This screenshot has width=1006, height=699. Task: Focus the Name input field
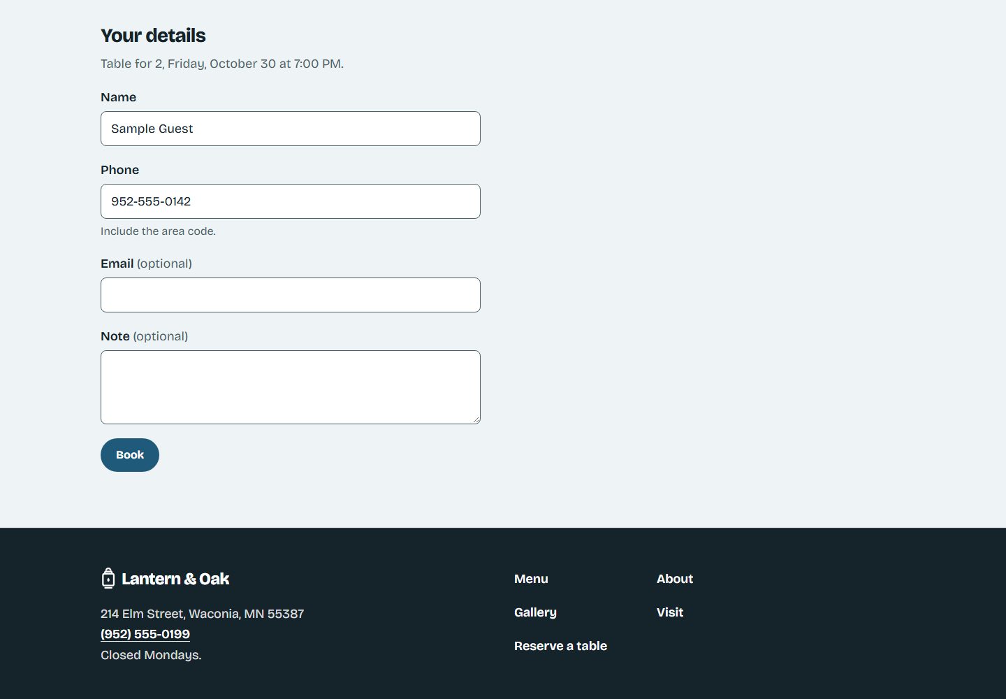pyautogui.click(x=291, y=129)
